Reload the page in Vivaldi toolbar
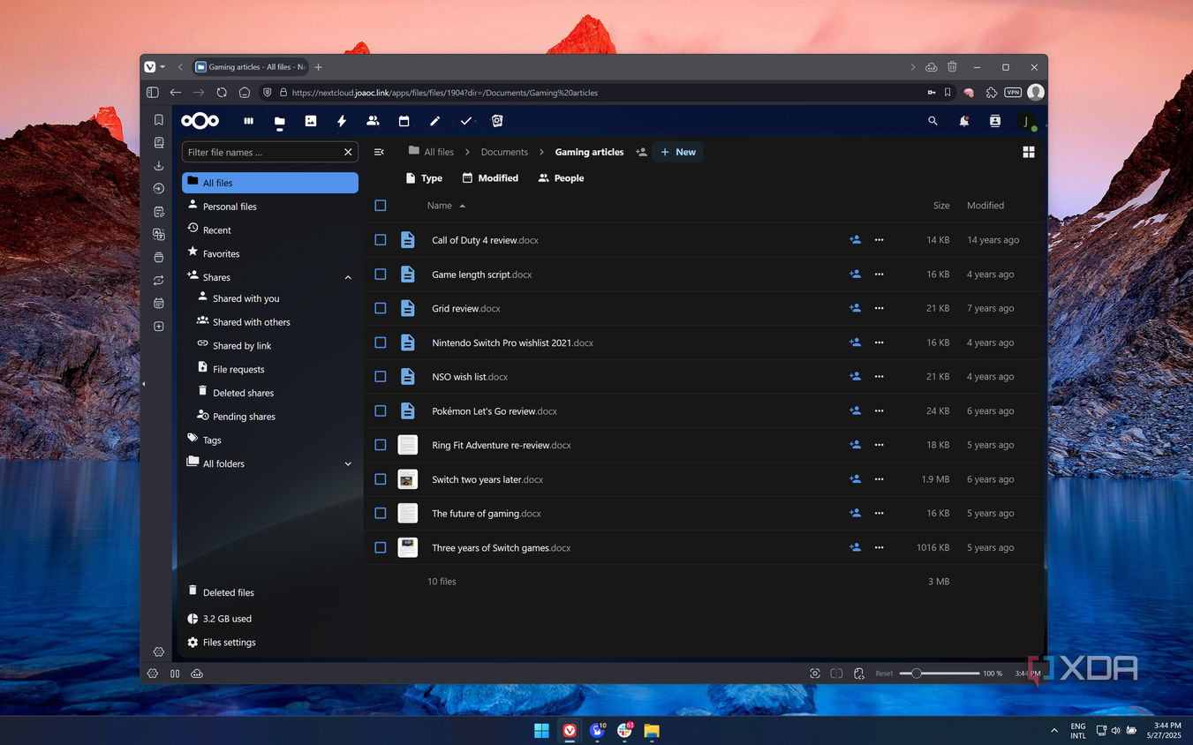The width and height of the screenshot is (1193, 745). (222, 92)
